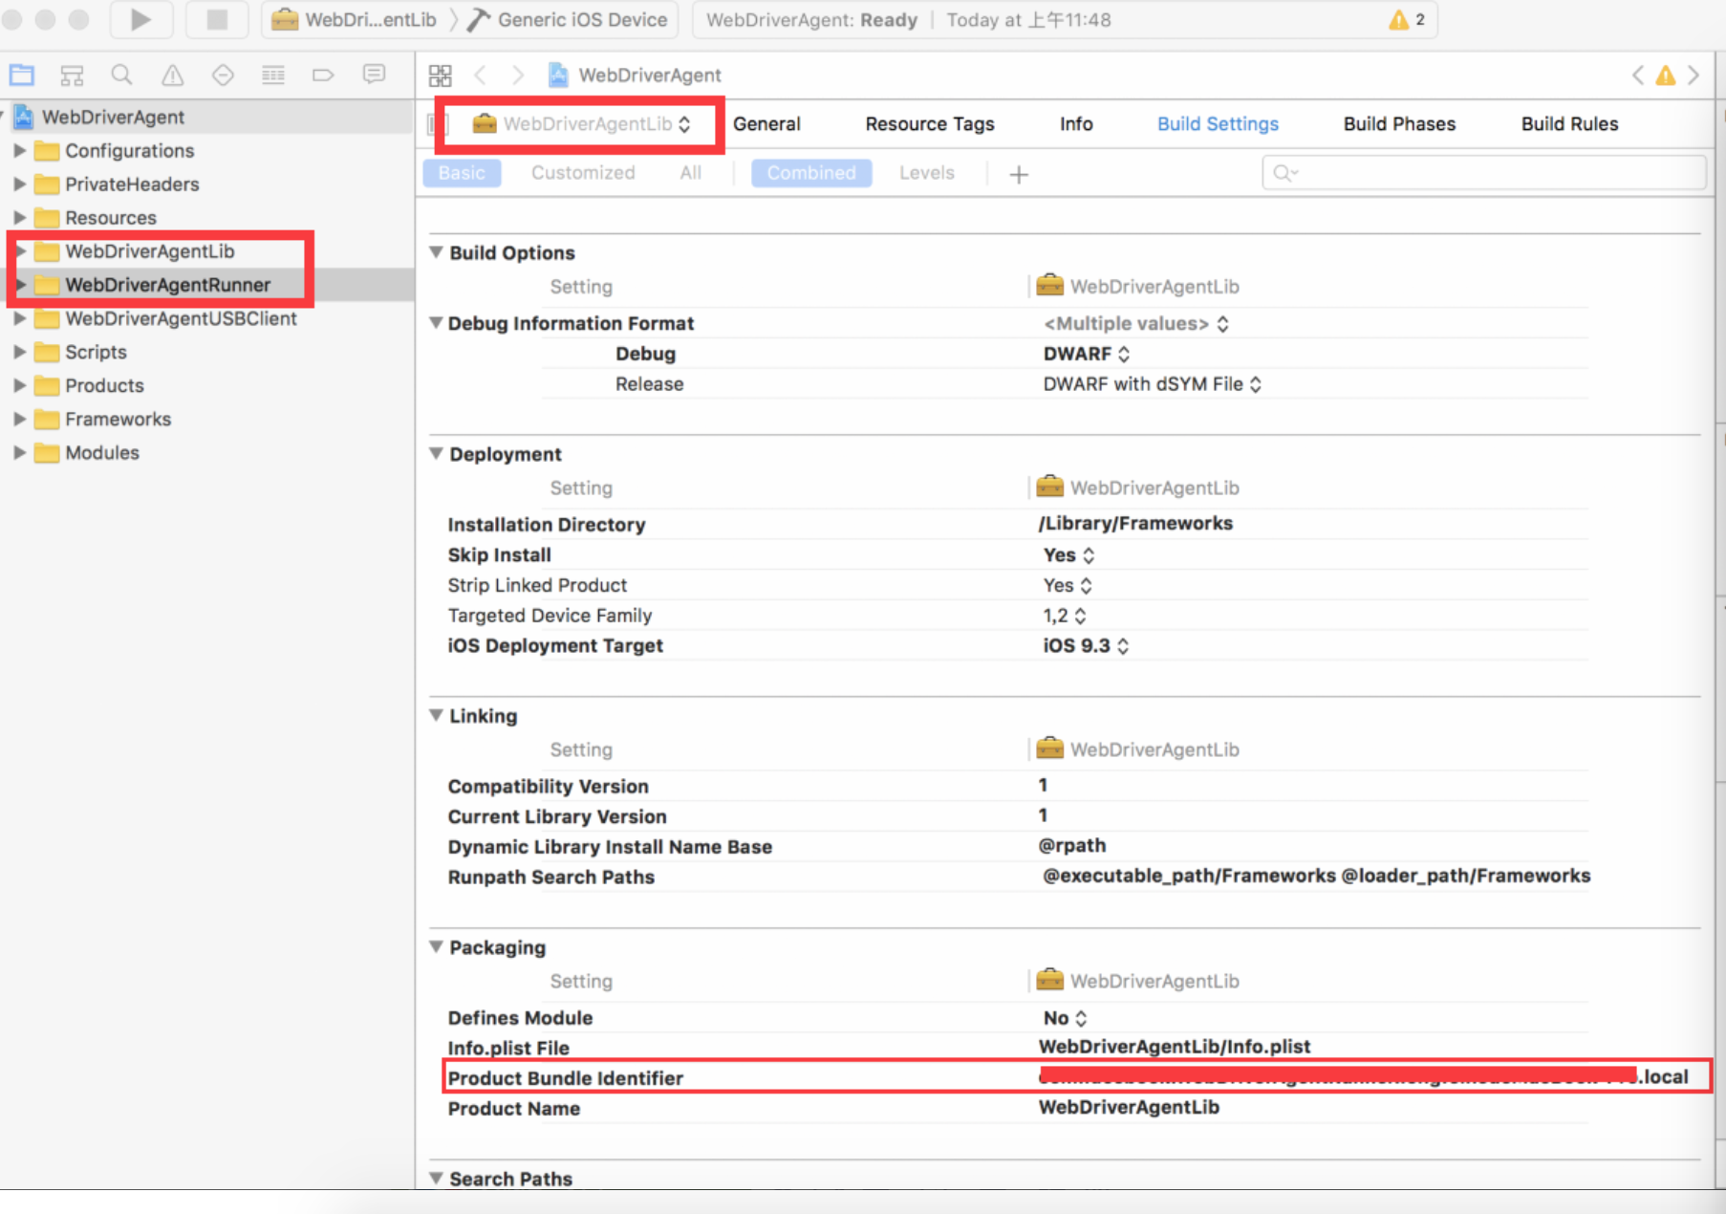Click the Run (play) button
Viewport: 1726px width, 1214px height.
coord(140,19)
